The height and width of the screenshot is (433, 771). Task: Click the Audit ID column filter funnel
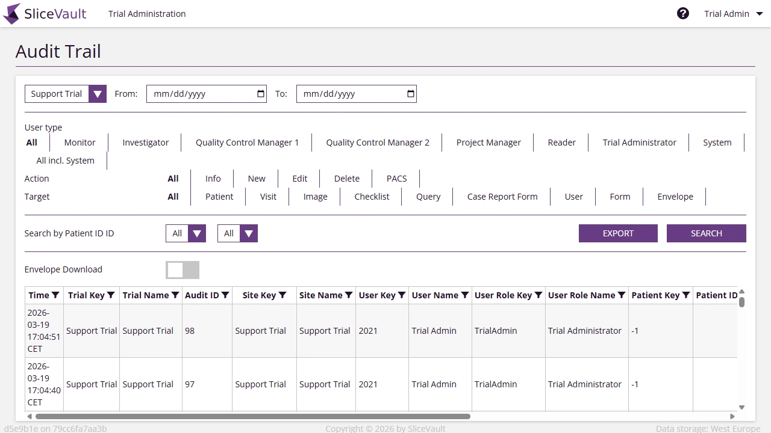click(225, 295)
